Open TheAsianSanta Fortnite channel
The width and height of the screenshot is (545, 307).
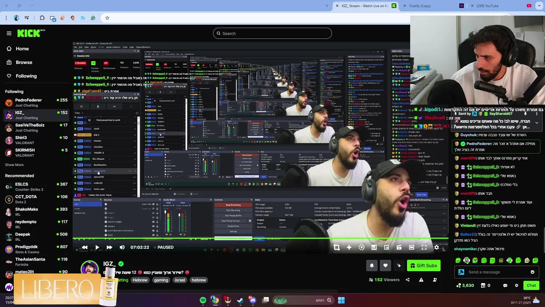36,261
